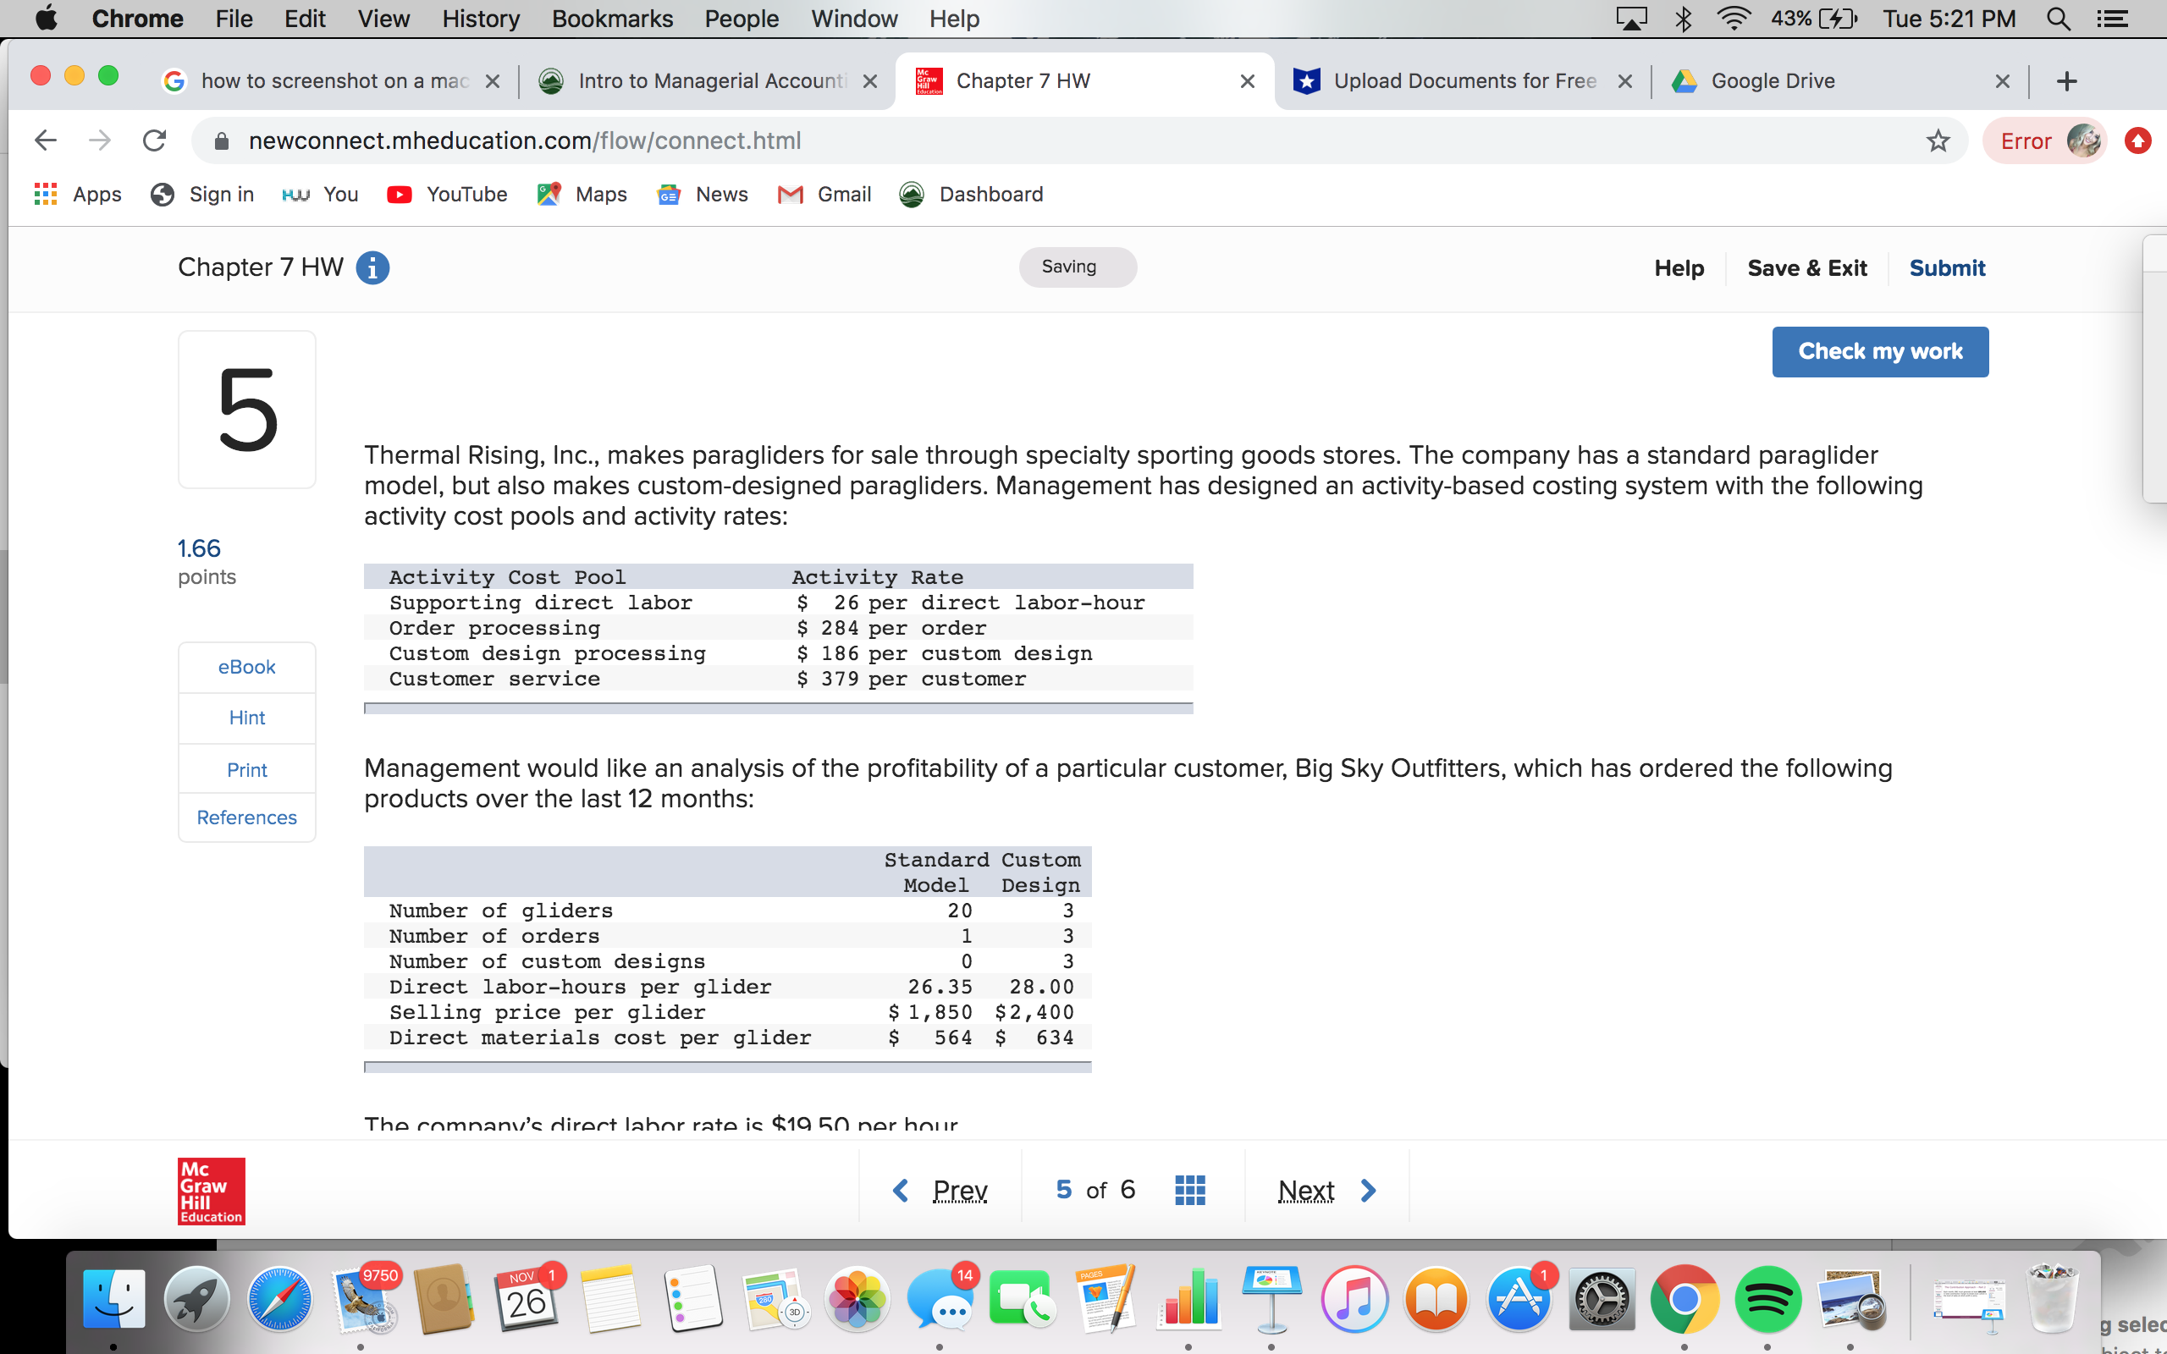Open the News bookmark
The image size is (2167, 1354).
tap(702, 195)
